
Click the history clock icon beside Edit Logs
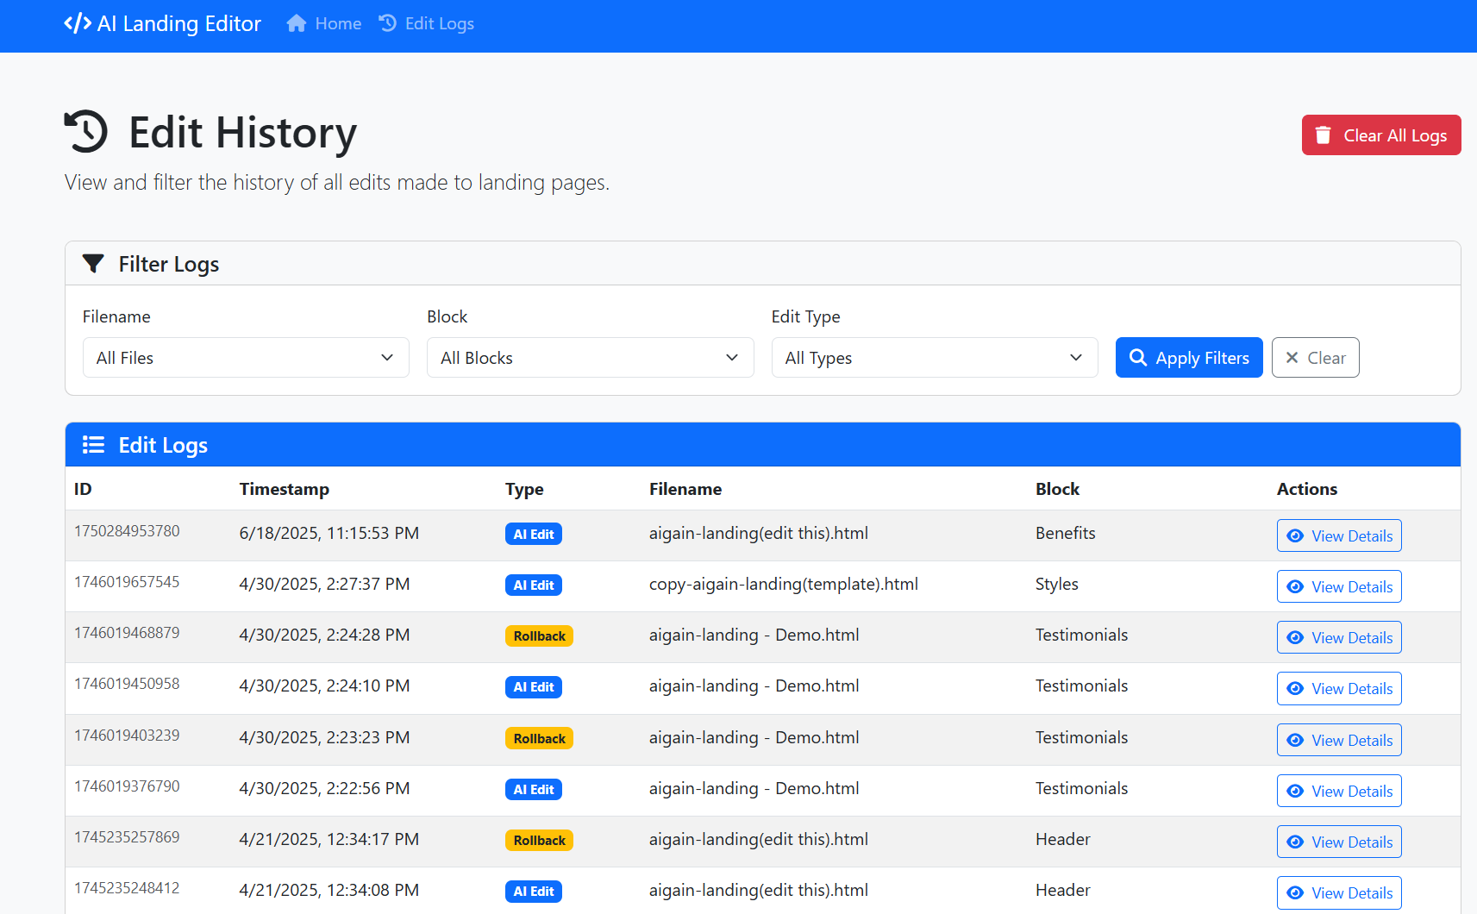(388, 23)
